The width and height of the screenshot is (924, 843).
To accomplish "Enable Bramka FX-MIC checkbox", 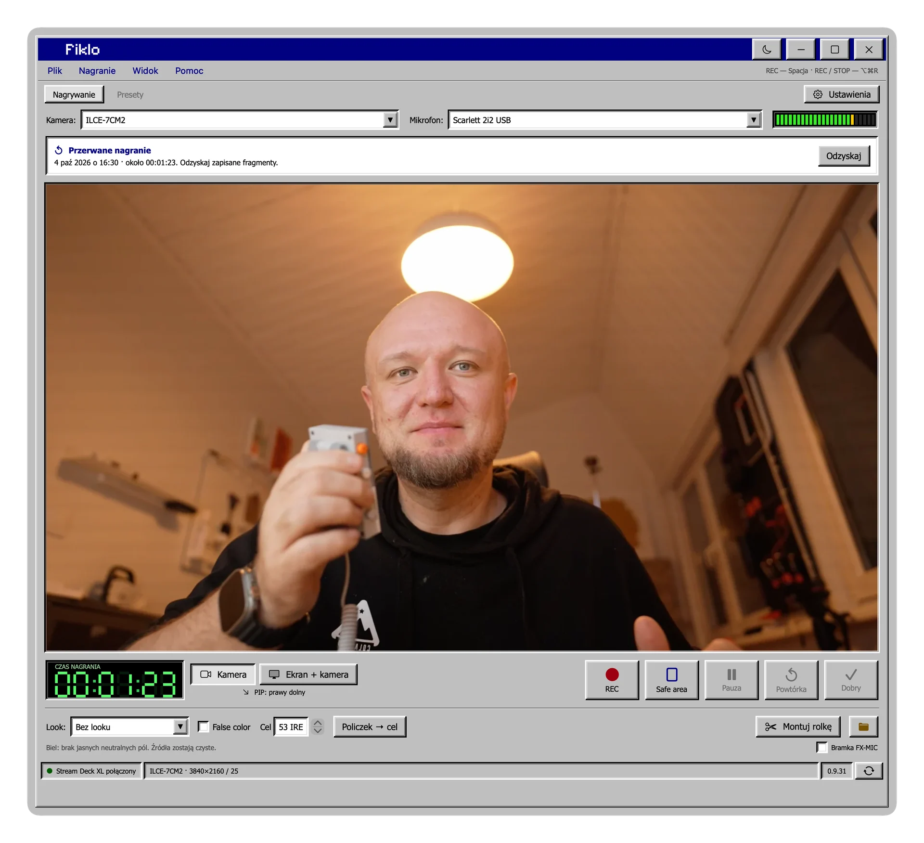I will click(x=822, y=747).
